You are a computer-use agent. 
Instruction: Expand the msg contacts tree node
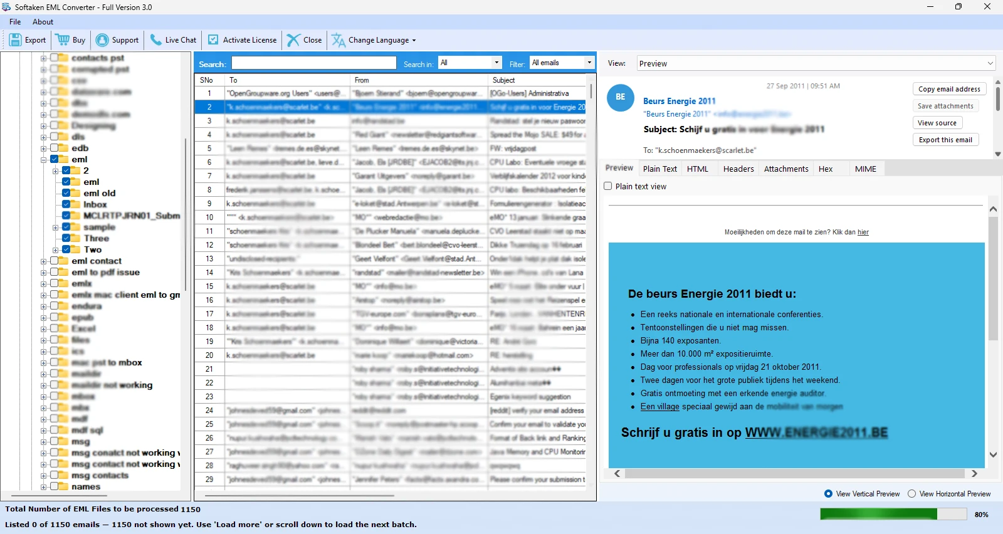(44, 476)
